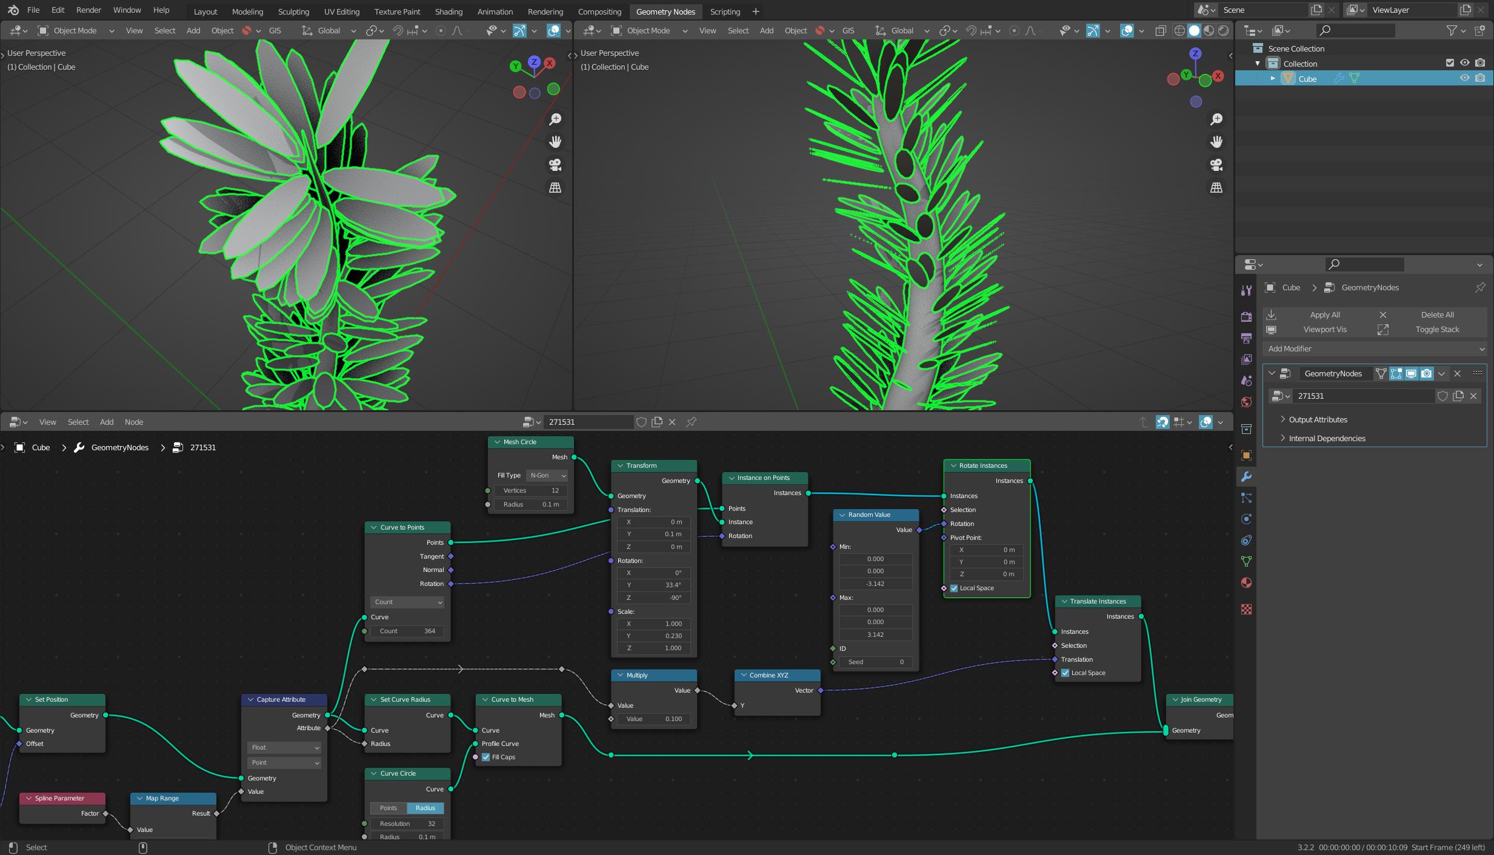
Task: Open Material properties tab
Action: pos(1246,583)
